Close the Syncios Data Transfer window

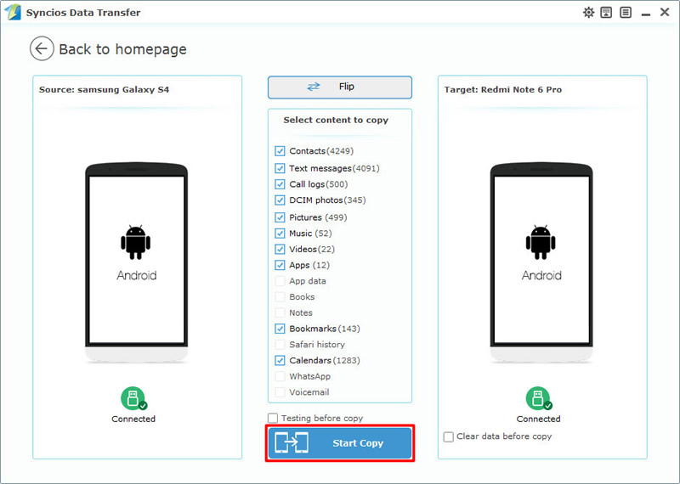[665, 12]
